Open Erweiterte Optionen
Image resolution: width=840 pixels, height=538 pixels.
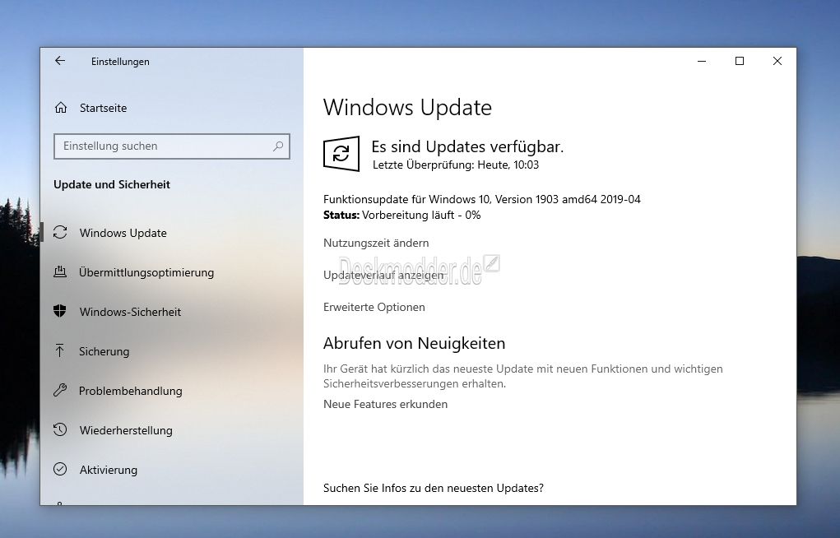[374, 307]
